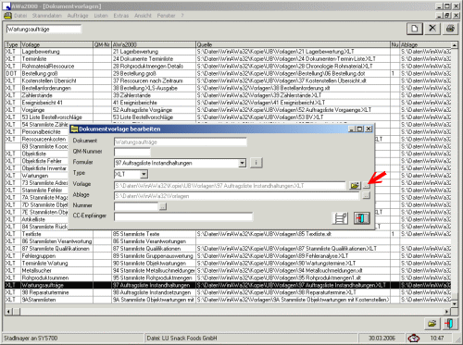Open the Extras menu
The image size is (463, 345).
[121, 16]
